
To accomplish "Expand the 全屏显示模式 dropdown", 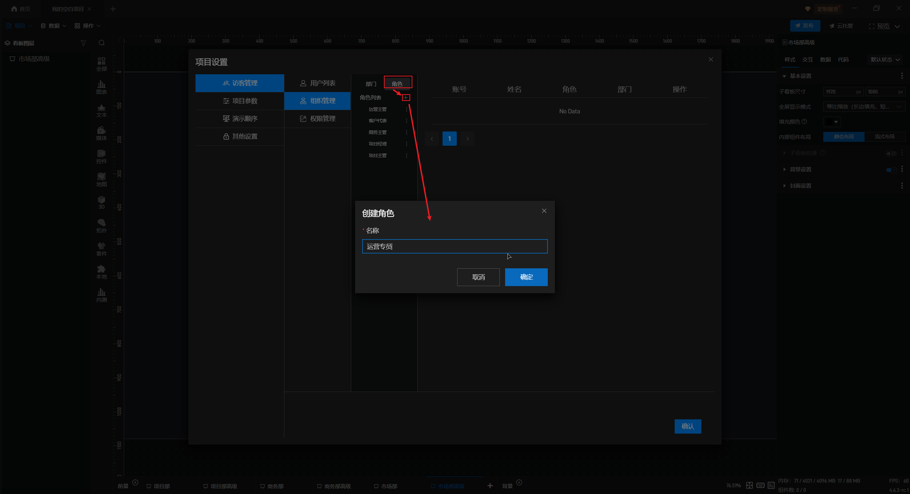I will tap(863, 107).
